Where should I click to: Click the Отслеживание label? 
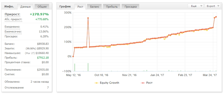pyautogui.click(x=14, y=88)
